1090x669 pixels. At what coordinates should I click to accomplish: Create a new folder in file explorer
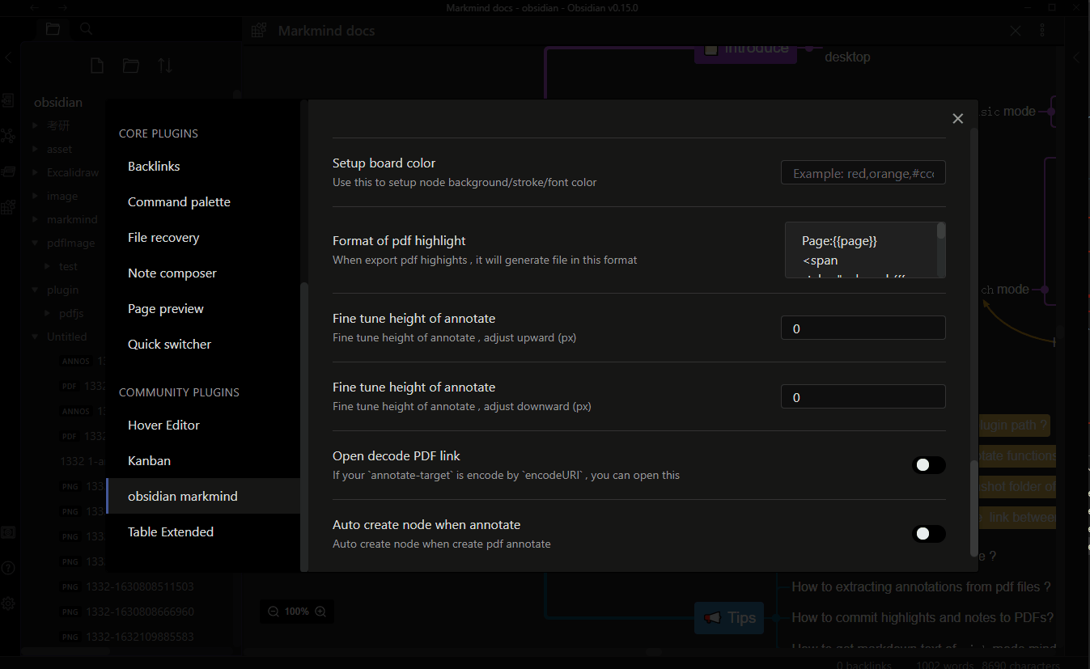pos(131,66)
